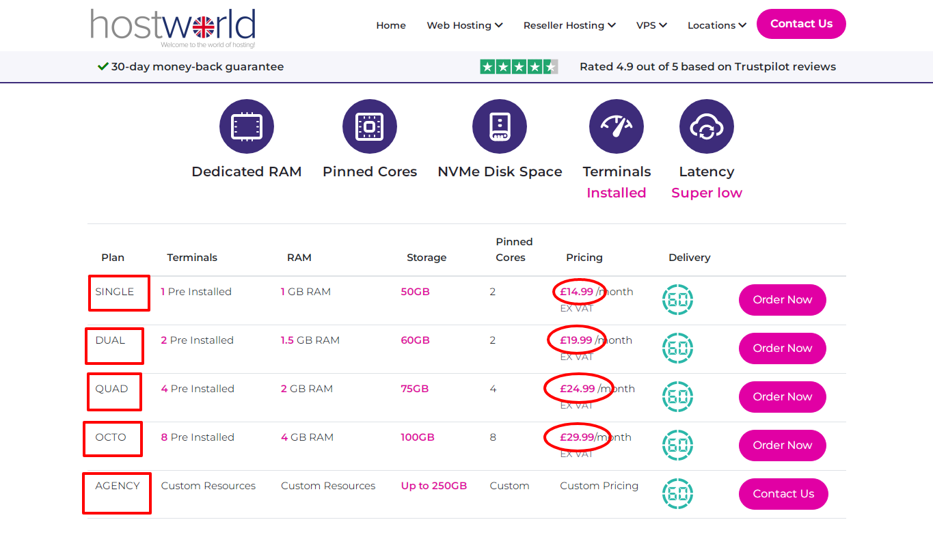Image resolution: width=933 pixels, height=548 pixels.
Task: Order the SINGLE plan with Order Now
Action: pyautogui.click(x=783, y=300)
